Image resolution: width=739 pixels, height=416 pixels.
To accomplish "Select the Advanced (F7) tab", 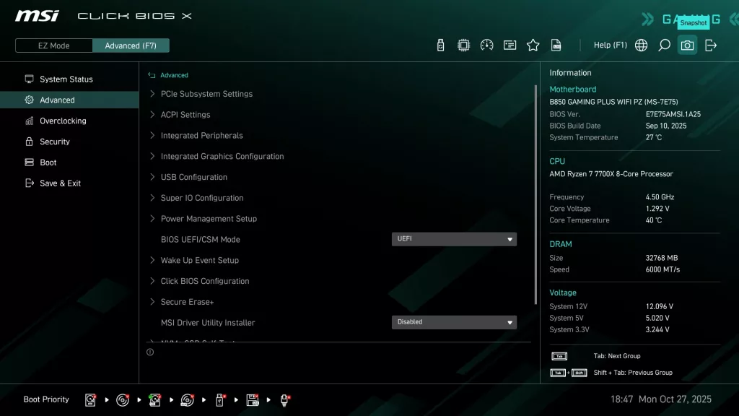I will tap(131, 45).
